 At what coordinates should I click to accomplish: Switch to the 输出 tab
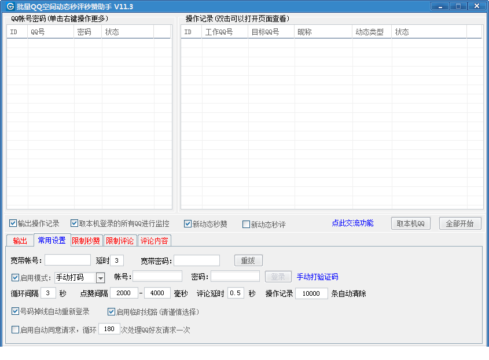(x=20, y=241)
